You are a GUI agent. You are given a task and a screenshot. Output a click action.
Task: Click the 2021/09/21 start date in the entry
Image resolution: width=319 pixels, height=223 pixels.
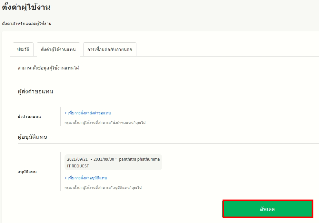point(77,159)
